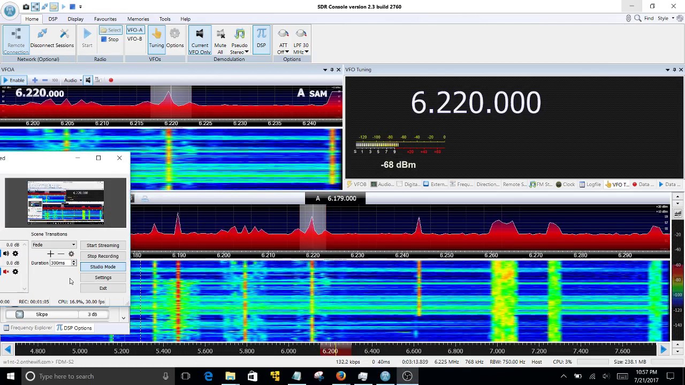
Task: Open the Fade scene transition dropdown
Action: (54, 245)
